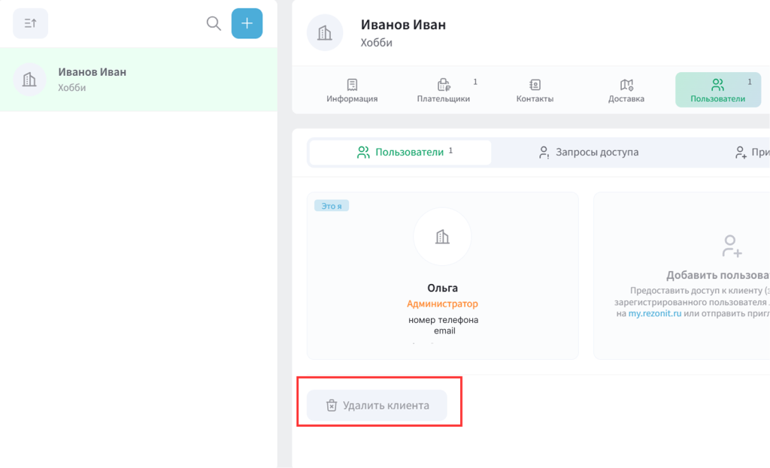The width and height of the screenshot is (770, 468).
Task: Open Ольга's user card by name
Action: point(442,288)
